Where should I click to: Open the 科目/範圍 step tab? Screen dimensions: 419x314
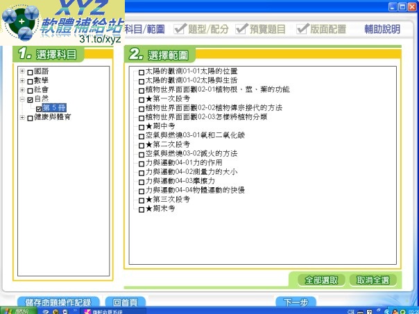point(145,29)
